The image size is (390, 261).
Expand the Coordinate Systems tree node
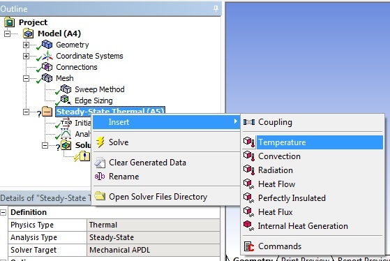[x=26, y=56]
